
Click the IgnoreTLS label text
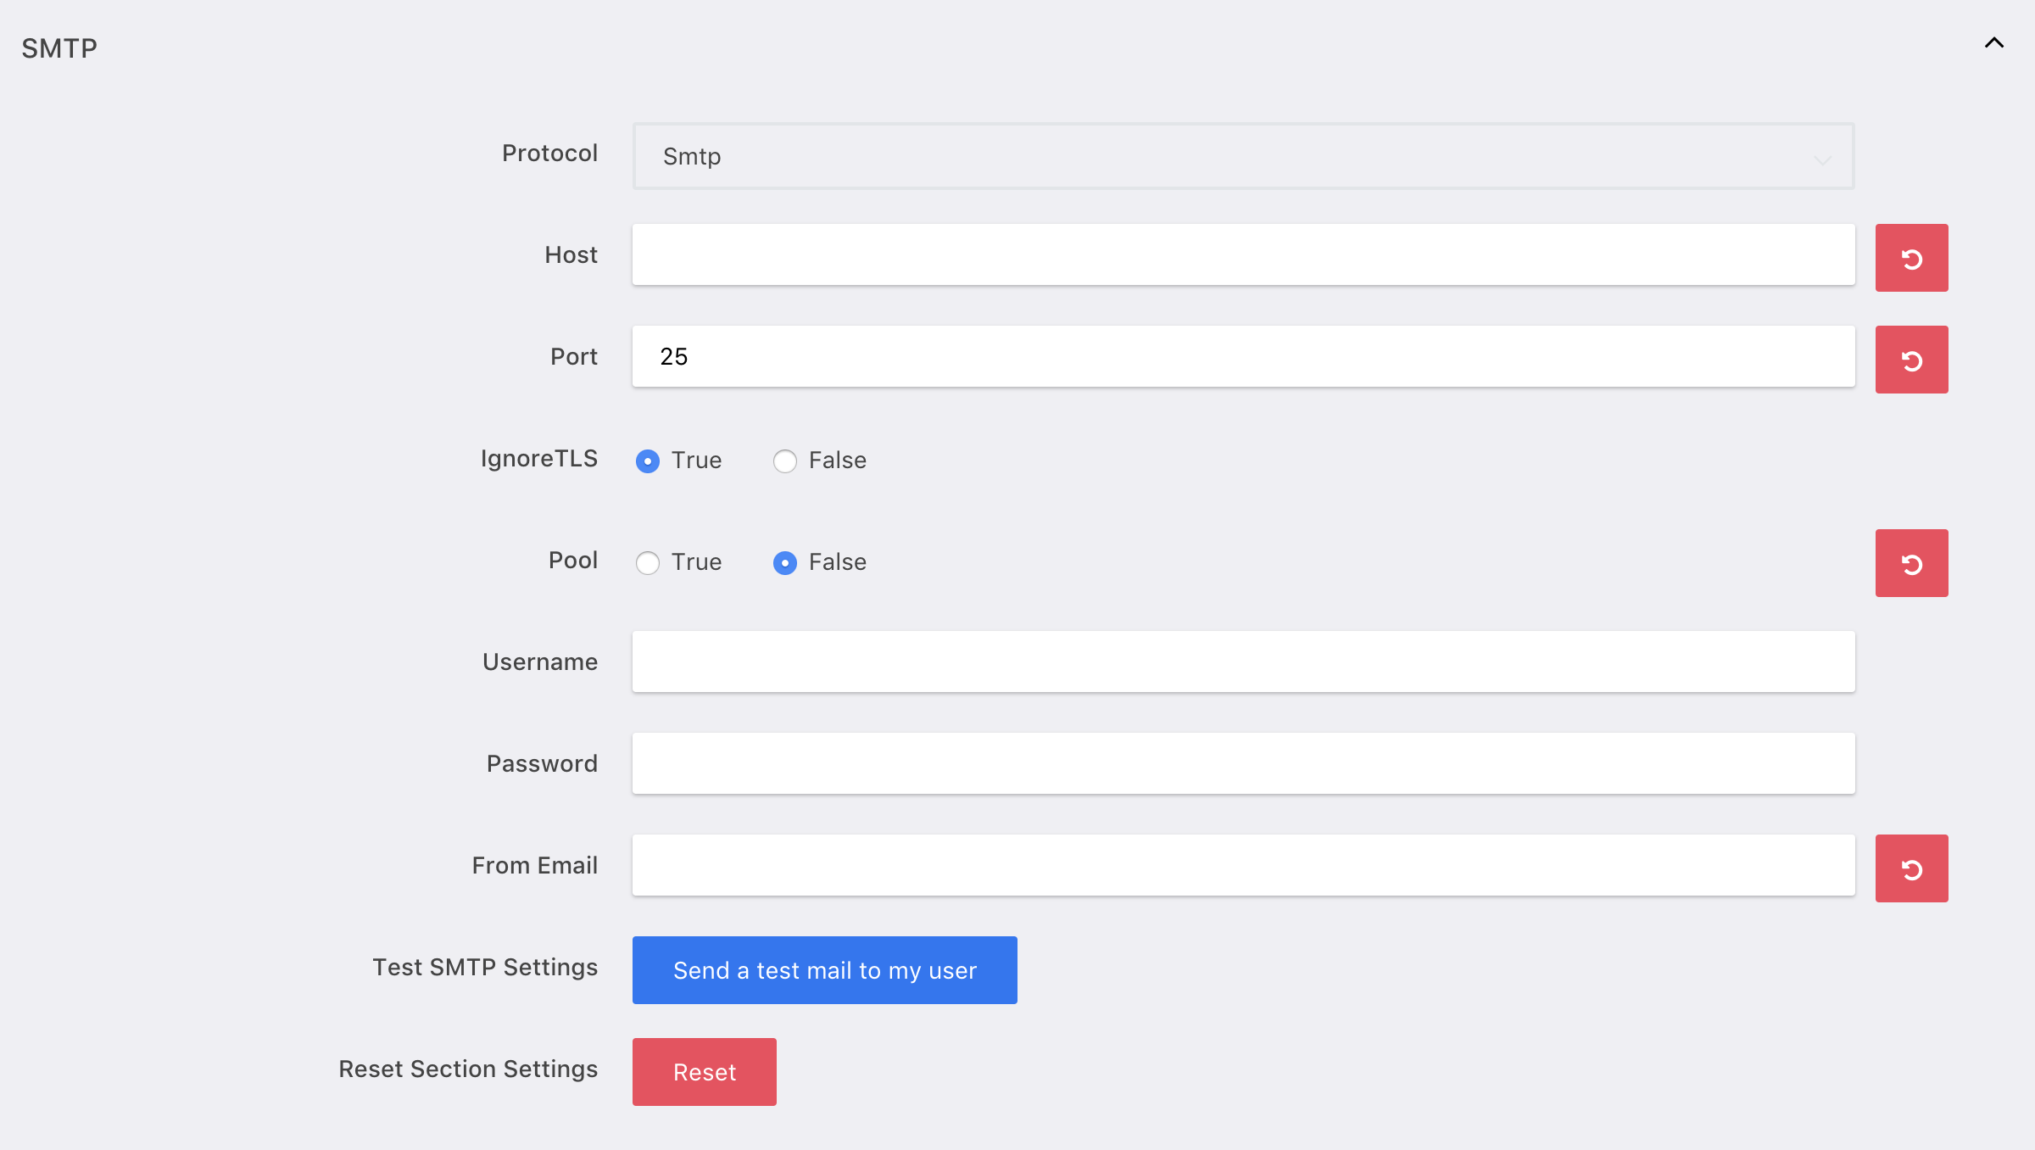pos(538,459)
